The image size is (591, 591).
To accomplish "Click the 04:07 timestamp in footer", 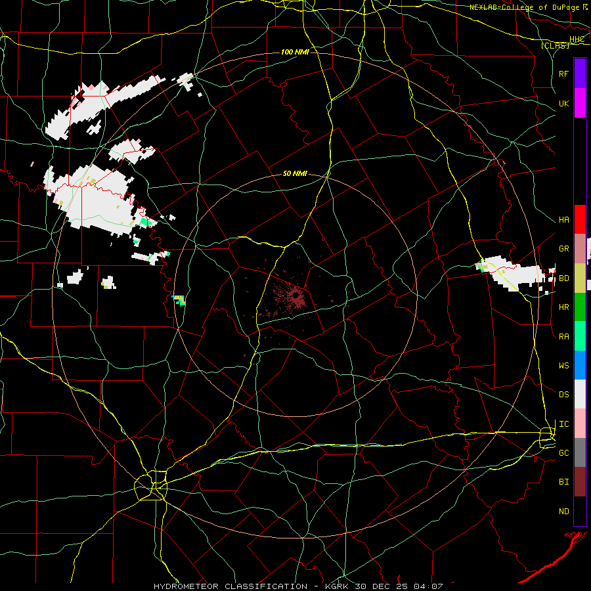I will point(428,586).
